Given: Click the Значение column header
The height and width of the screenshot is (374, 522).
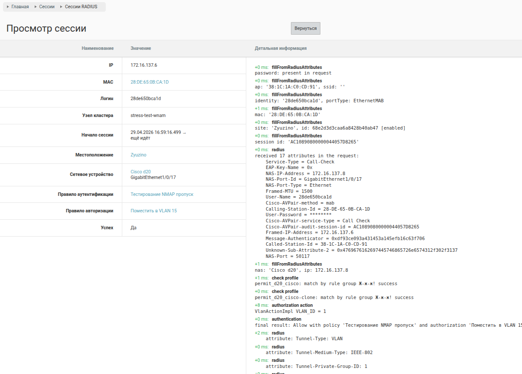Looking at the screenshot, I should pos(141,48).
